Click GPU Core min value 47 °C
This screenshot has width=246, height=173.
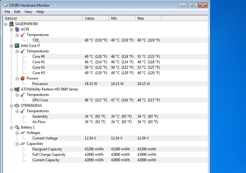tap(122, 100)
